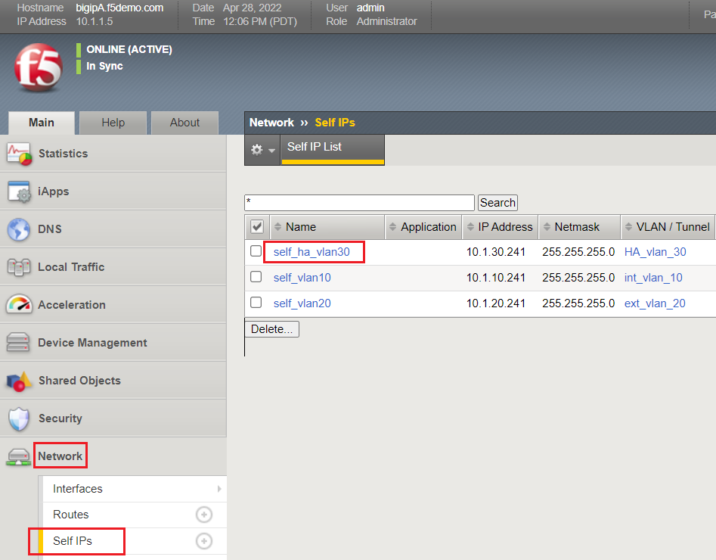
Task: Sort by Netmask column arrows
Action: [547, 227]
